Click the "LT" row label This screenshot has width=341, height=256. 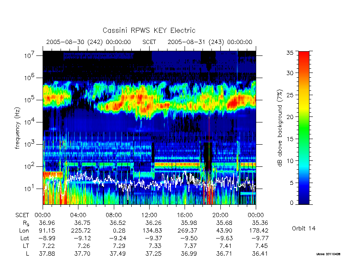[26, 246]
